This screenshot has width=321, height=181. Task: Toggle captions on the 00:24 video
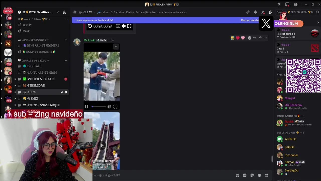tap(118, 26)
